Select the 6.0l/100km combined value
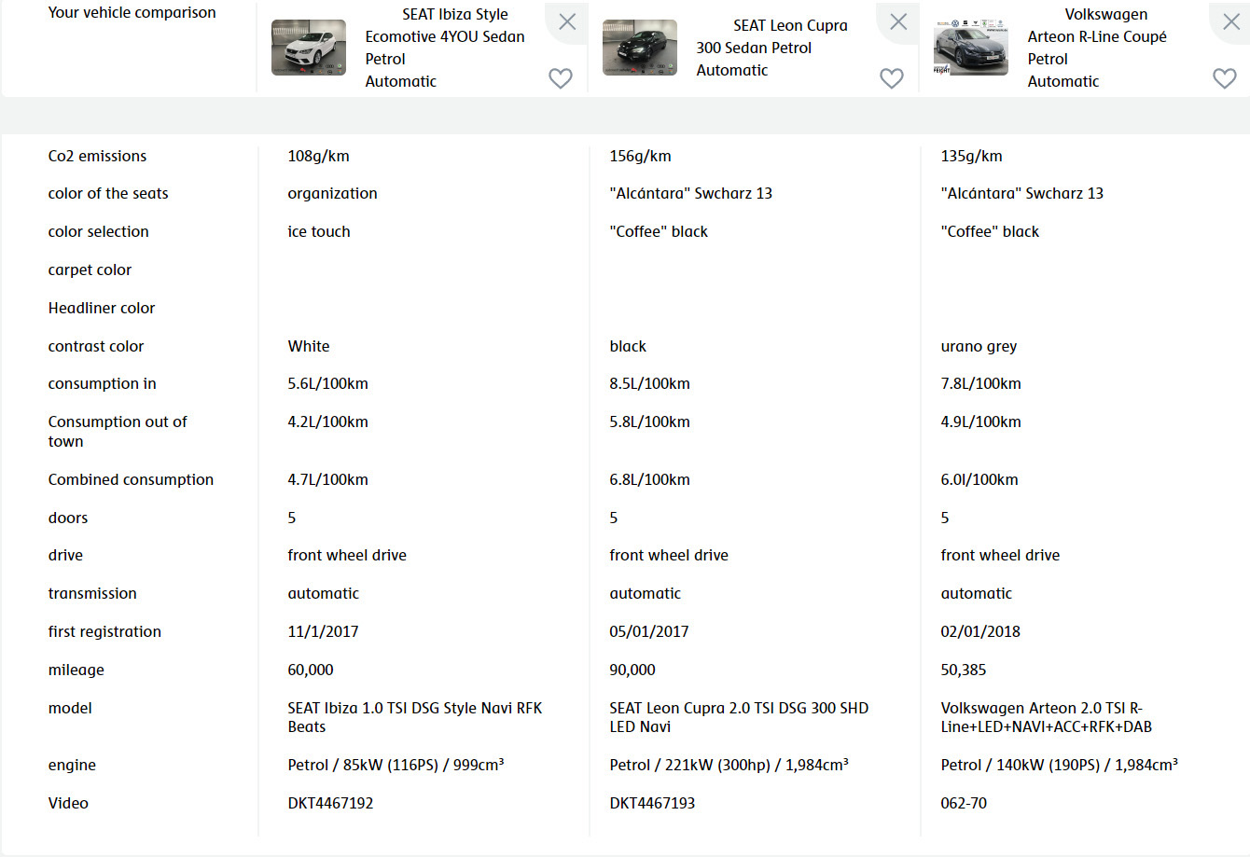Viewport: 1250px width, 857px height. click(x=979, y=480)
